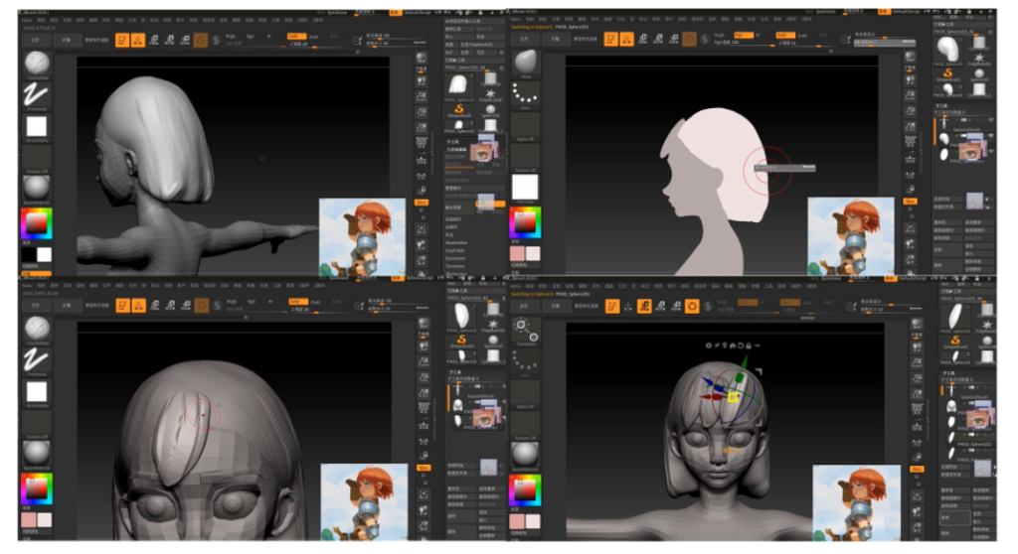This screenshot has height=554, width=1018.
Task: Select ClayBuildup brush thumbnail in top-left screenshot
Action: (37, 64)
